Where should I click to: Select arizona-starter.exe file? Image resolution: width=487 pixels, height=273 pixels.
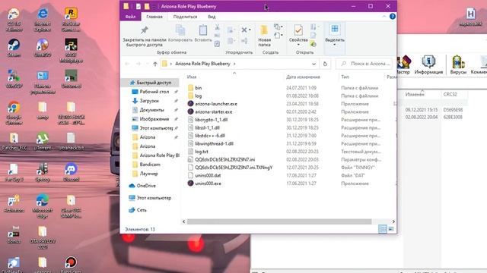click(214, 111)
